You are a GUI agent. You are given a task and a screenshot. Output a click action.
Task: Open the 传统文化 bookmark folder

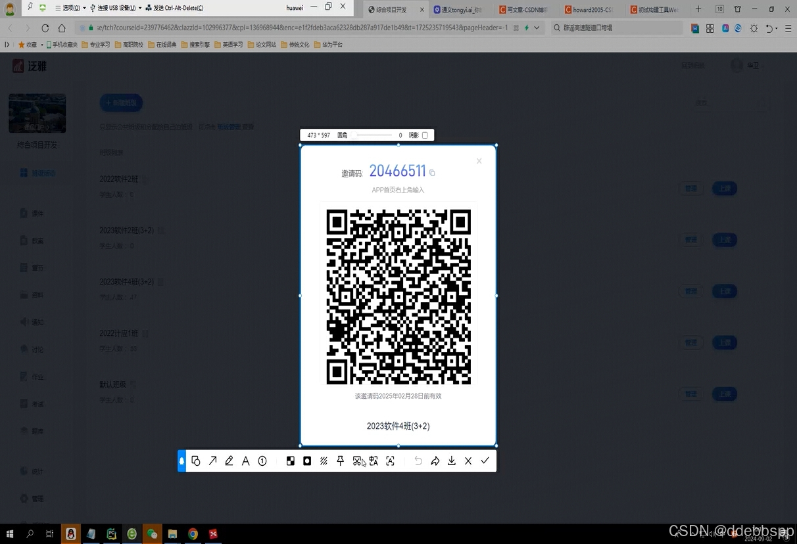coord(295,45)
